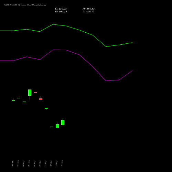The image size is (172, 172).
Task: Select the 14 May date label
Action: pyautogui.click(x=62, y=163)
